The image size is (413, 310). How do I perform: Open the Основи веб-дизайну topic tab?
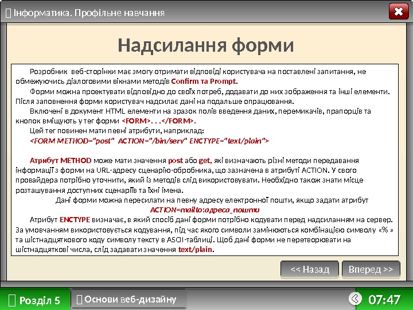point(129,299)
